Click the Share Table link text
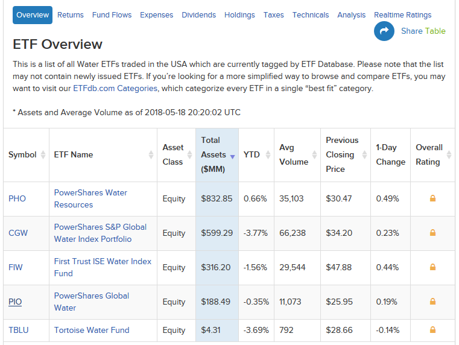This screenshot has width=459, height=345. click(423, 31)
